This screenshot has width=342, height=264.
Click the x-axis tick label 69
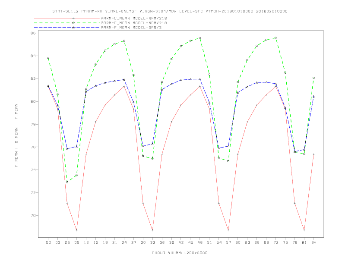(266, 242)
